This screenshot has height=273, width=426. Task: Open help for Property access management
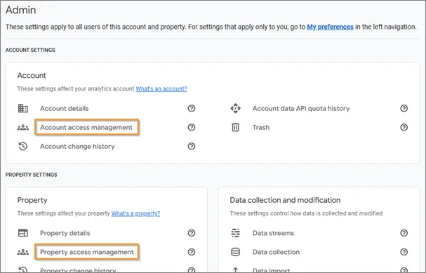(x=192, y=252)
